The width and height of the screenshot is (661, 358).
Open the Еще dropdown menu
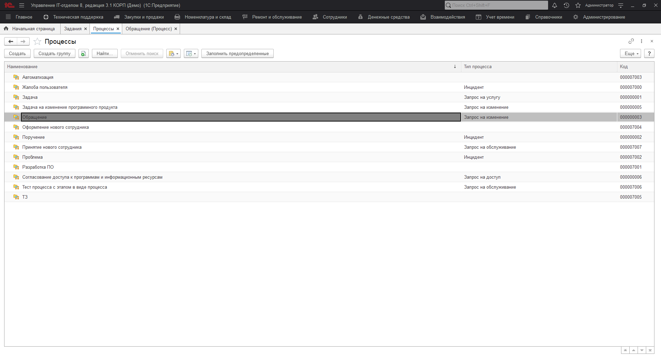point(630,53)
